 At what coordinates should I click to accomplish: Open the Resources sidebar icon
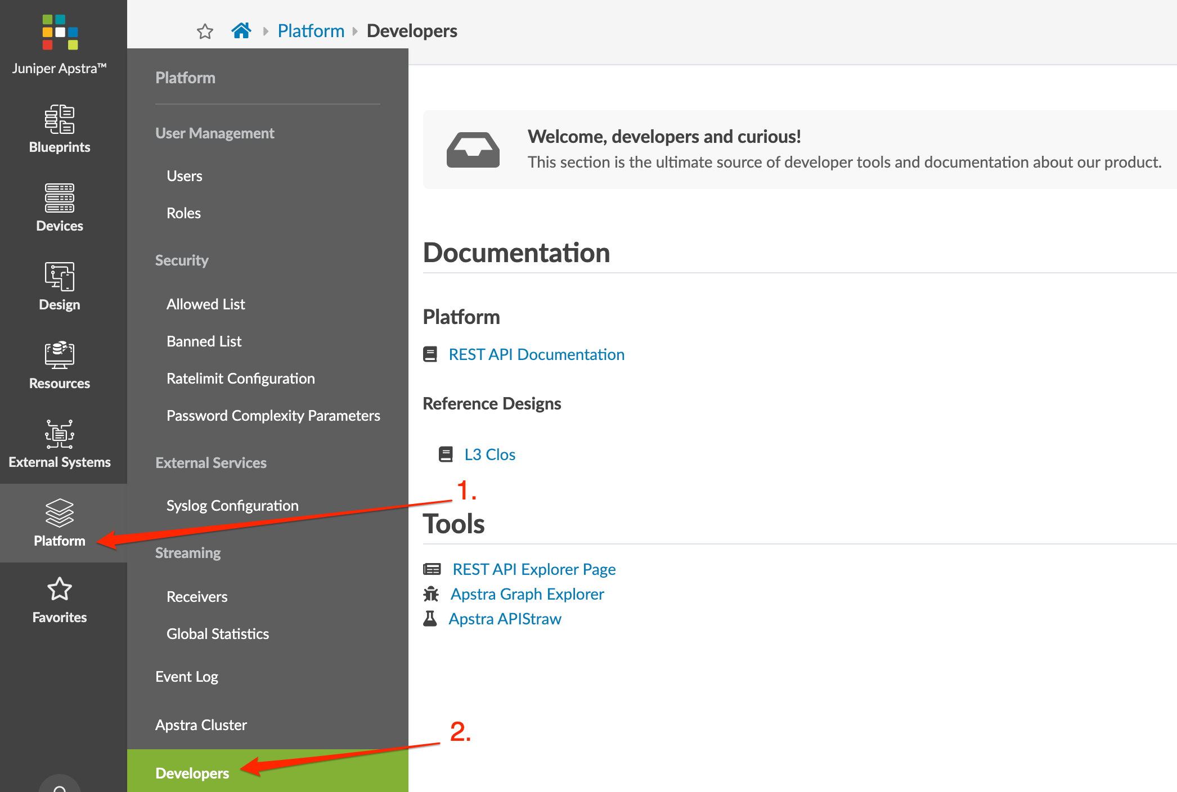[x=60, y=356]
